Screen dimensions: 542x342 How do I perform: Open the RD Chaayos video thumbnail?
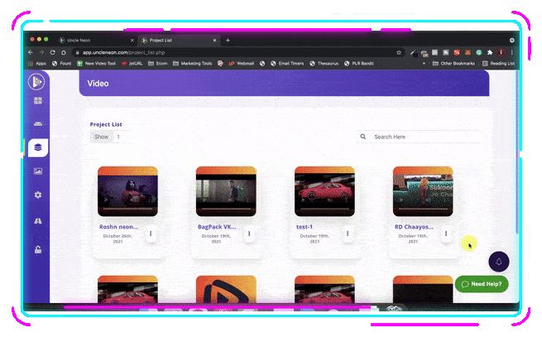(x=423, y=191)
